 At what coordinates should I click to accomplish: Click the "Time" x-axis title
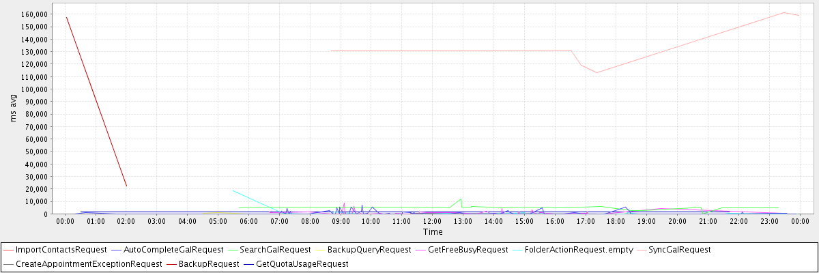[432, 232]
